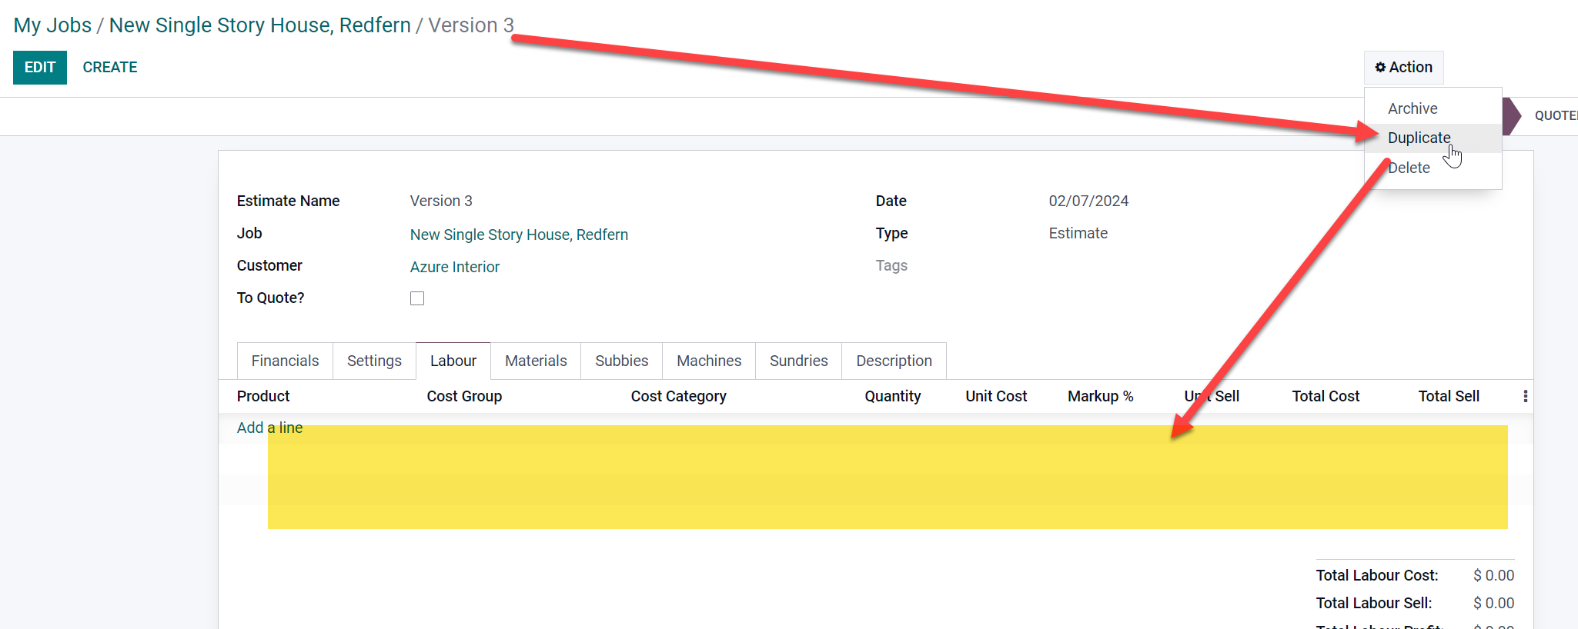This screenshot has height=629, width=1578.
Task: Sort by the Markup % column header
Action: click(1100, 396)
